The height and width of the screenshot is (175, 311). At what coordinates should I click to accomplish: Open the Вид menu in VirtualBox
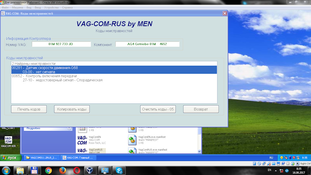coord(29,7)
